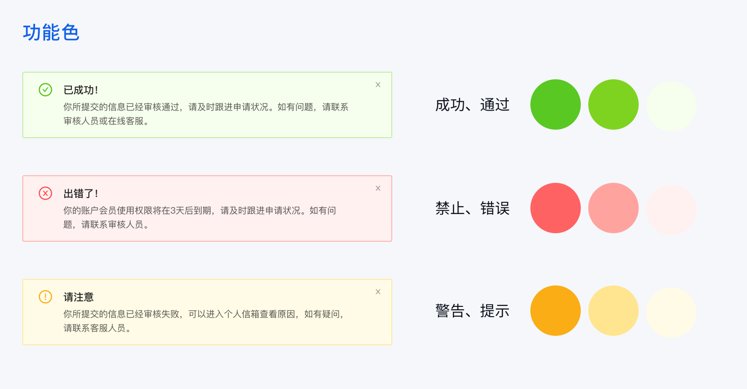Choose the pale green background swatch
Viewport: 747px width, 389px height.
pos(671,106)
